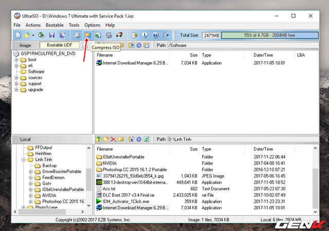The image size is (329, 231).
Task: Click the Convert image toolbar icon
Action: point(98,35)
